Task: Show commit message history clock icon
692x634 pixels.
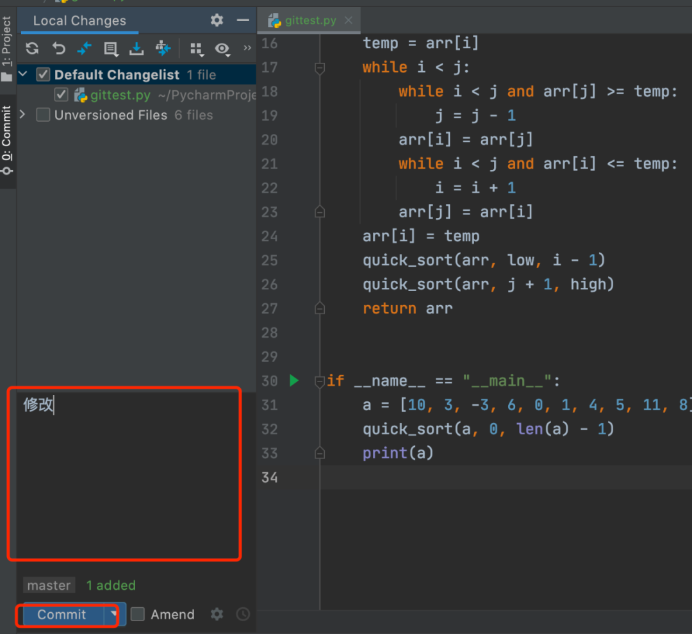Action: pyautogui.click(x=243, y=614)
